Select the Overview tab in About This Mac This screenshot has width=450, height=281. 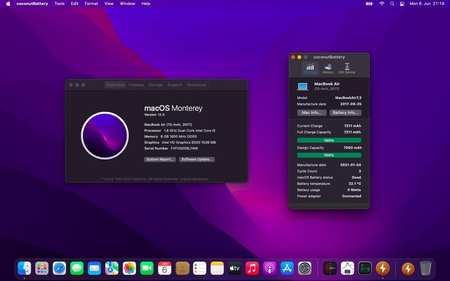(115, 85)
